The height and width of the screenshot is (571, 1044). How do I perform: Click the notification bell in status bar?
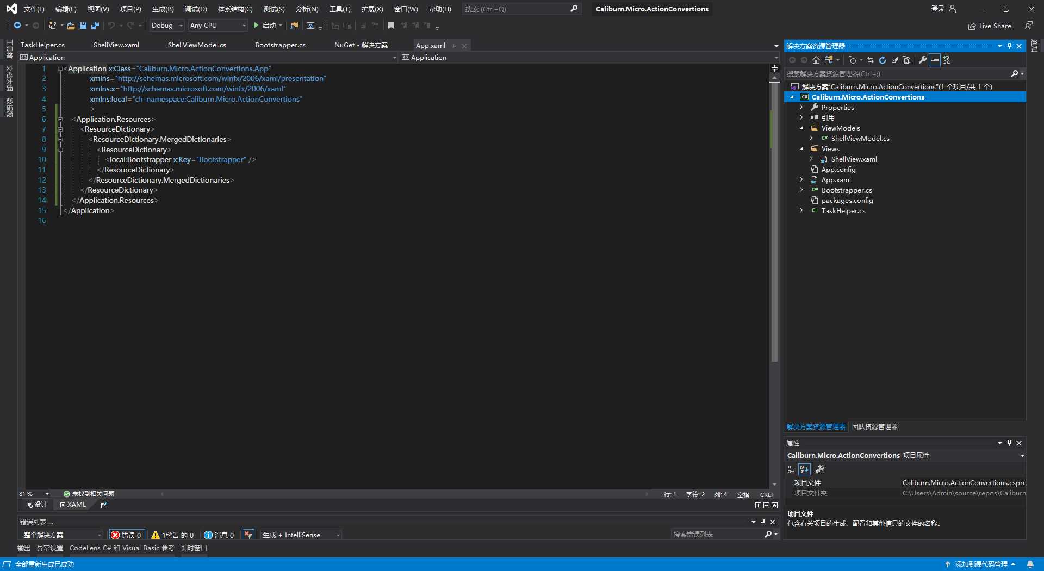point(1030,564)
